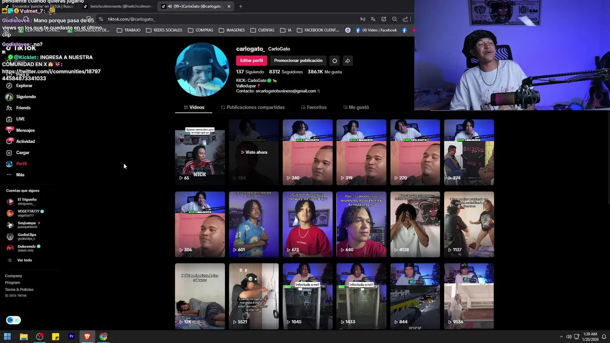Open COMPRAS bookmarks folder
610x343 pixels.
(201, 30)
